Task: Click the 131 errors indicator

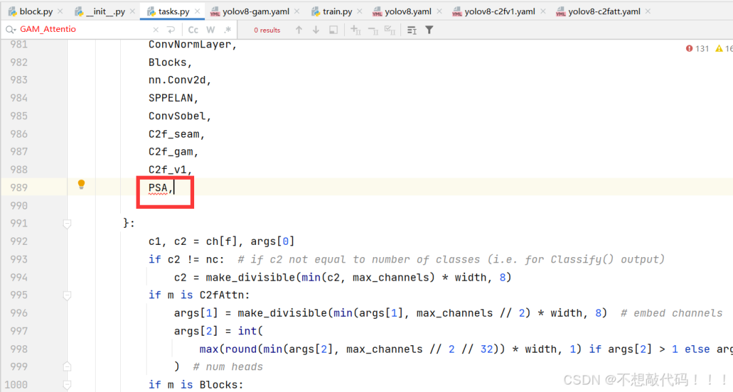Action: 698,49
